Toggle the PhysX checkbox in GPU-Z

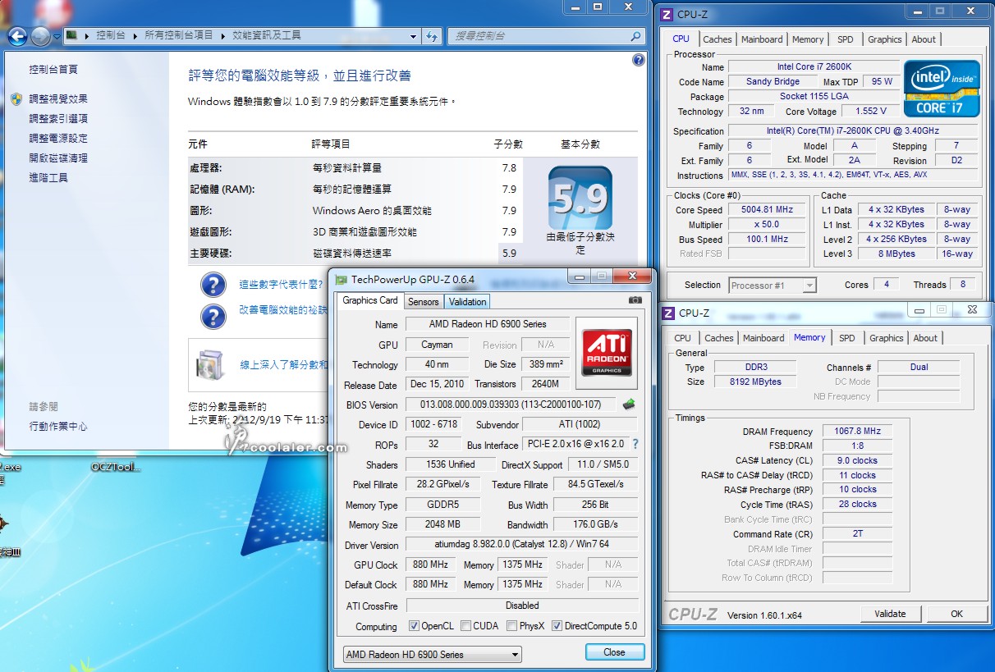pyautogui.click(x=511, y=626)
